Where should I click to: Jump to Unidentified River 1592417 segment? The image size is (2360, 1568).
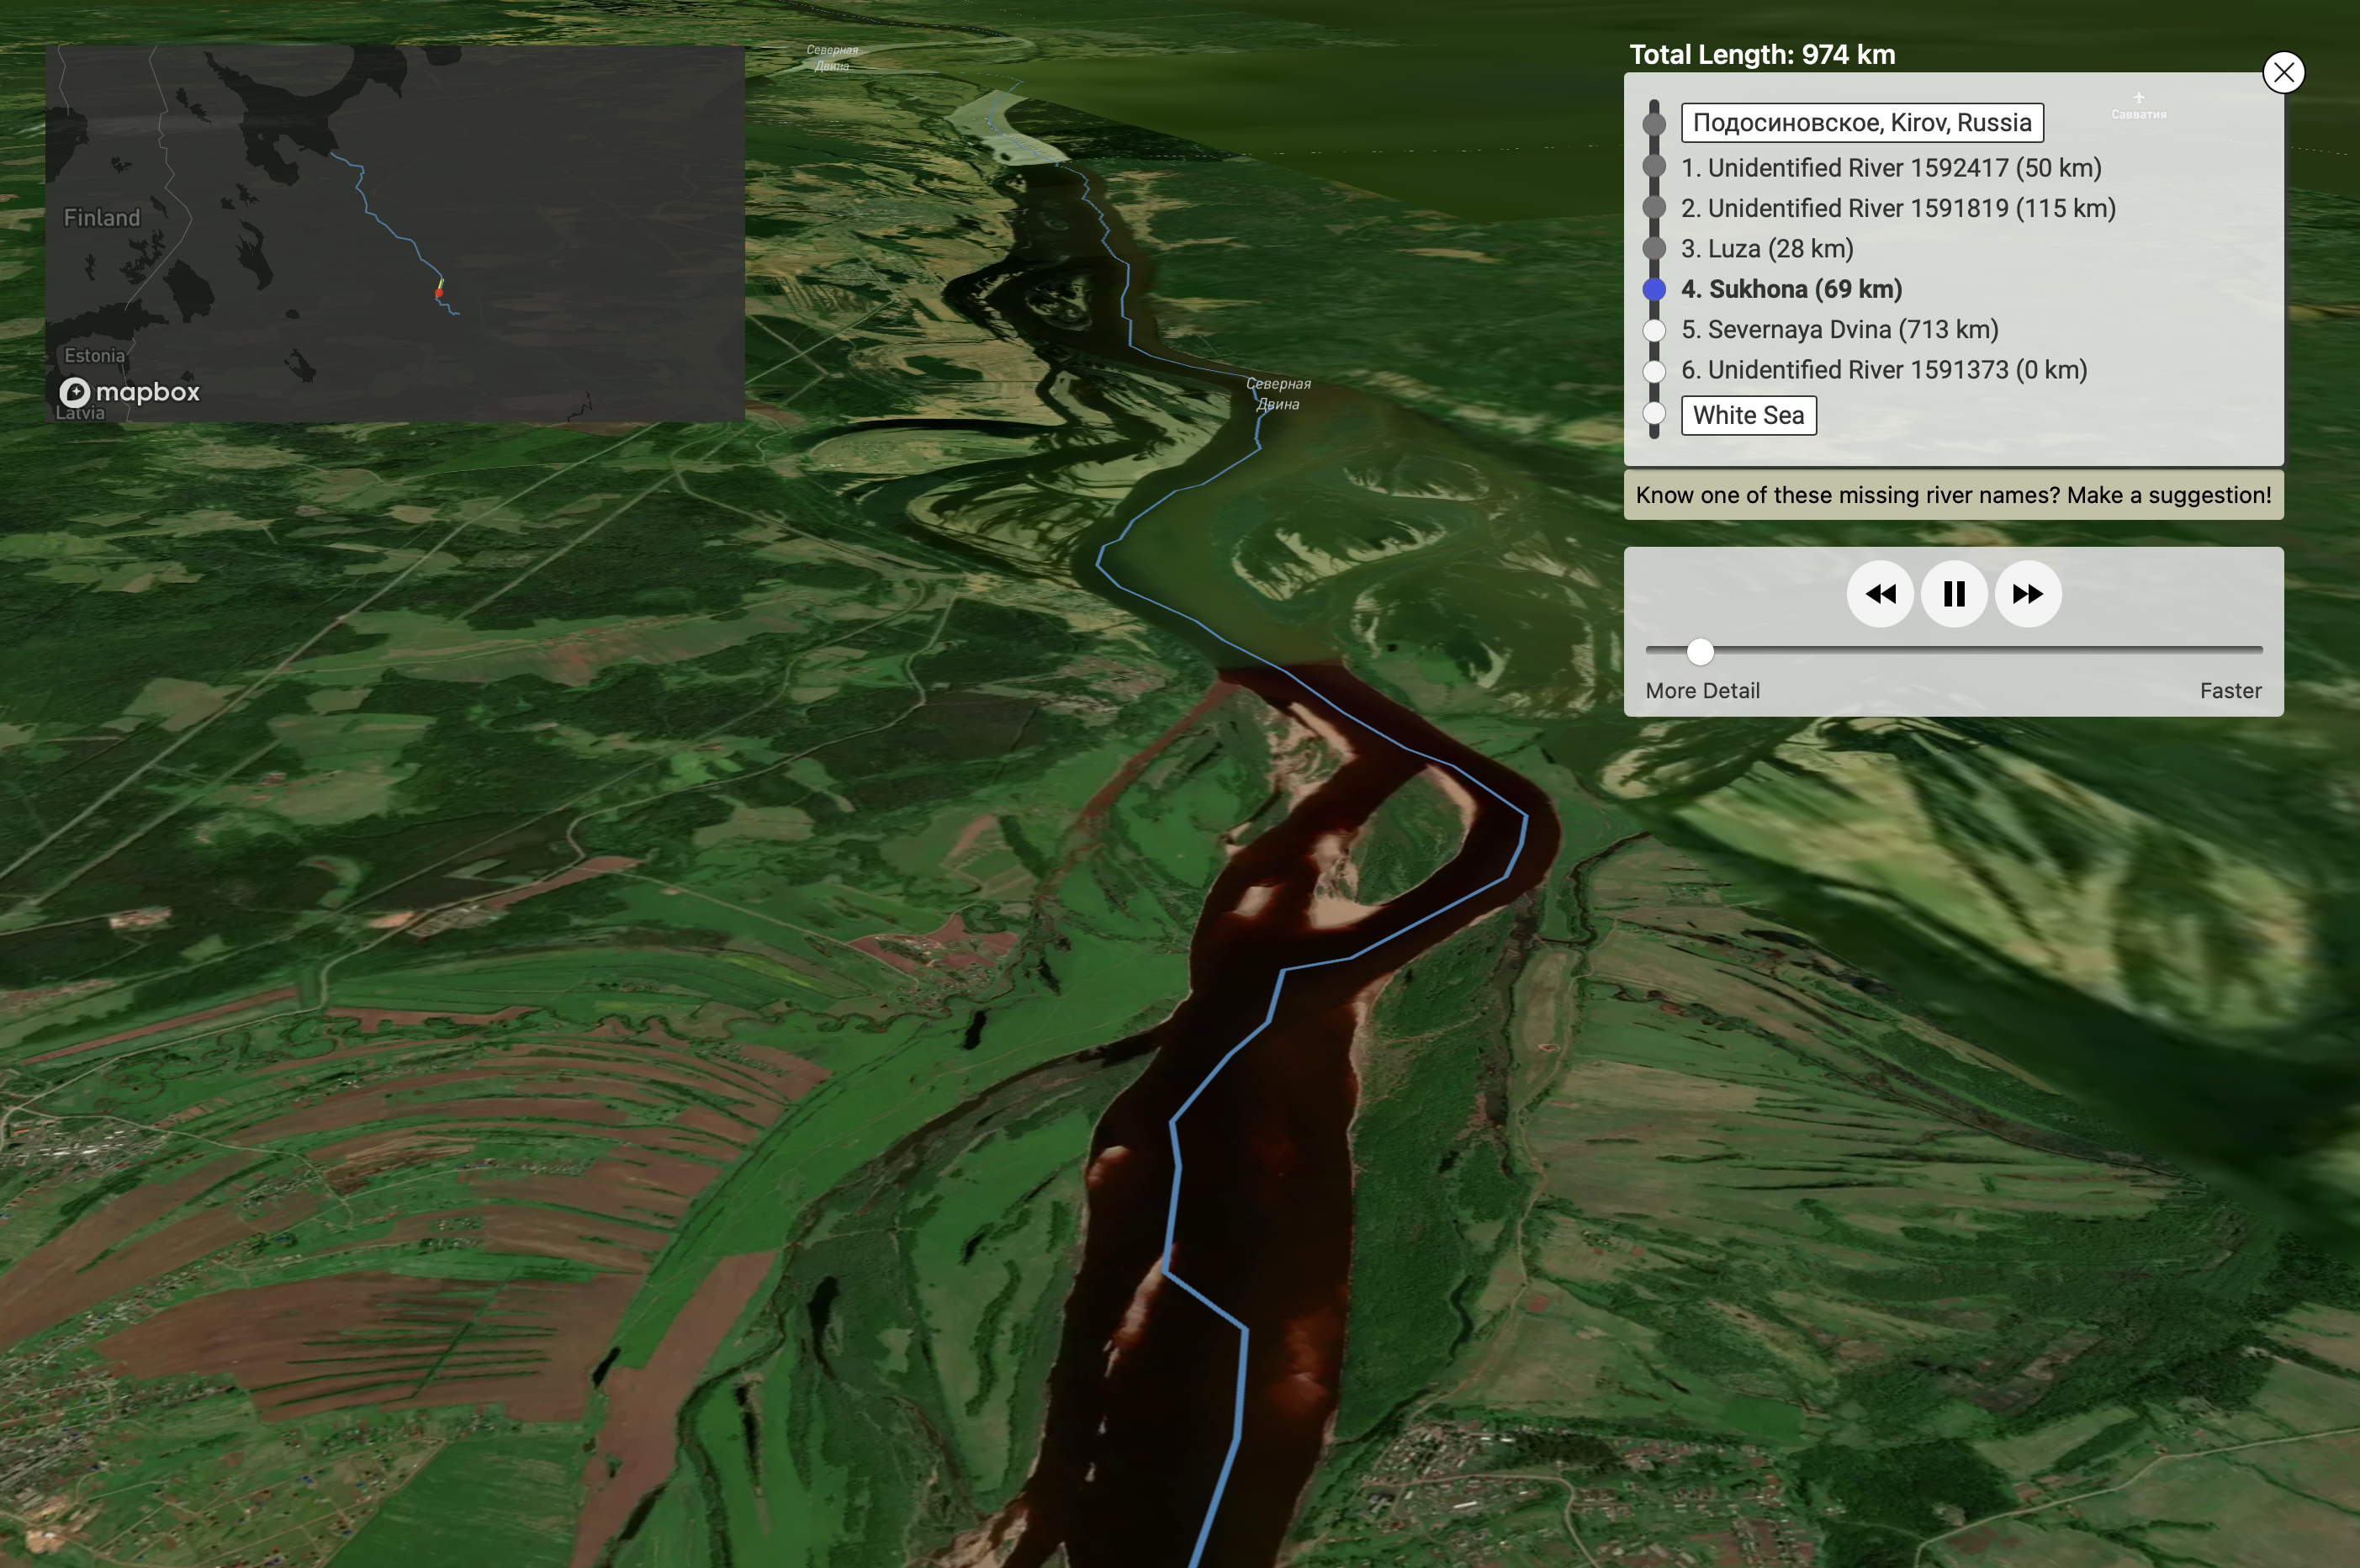[x=1892, y=168]
